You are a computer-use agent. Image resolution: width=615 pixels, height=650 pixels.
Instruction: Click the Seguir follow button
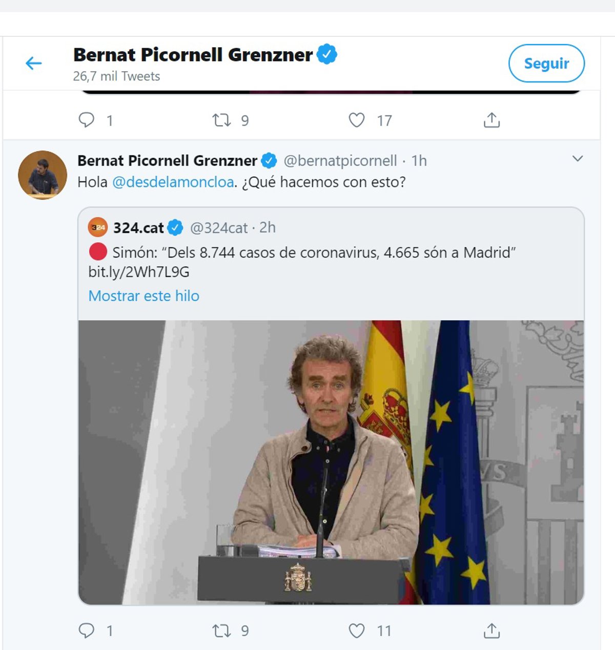tap(546, 63)
